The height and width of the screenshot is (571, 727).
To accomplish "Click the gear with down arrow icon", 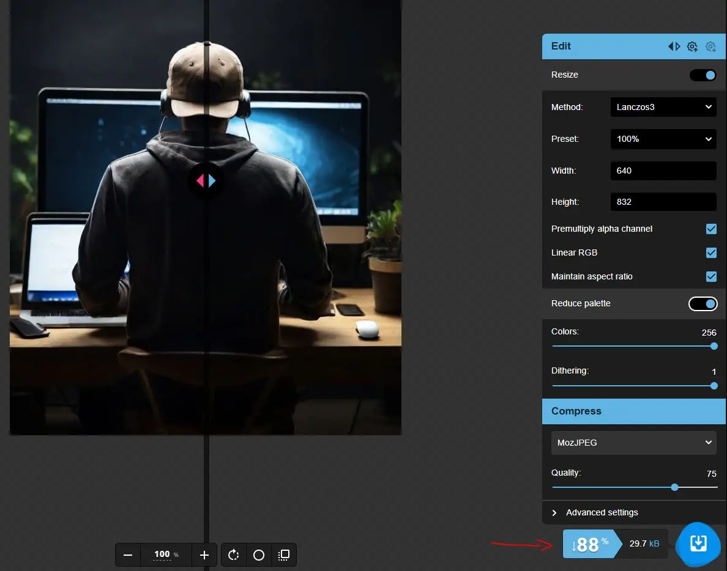I will (710, 46).
